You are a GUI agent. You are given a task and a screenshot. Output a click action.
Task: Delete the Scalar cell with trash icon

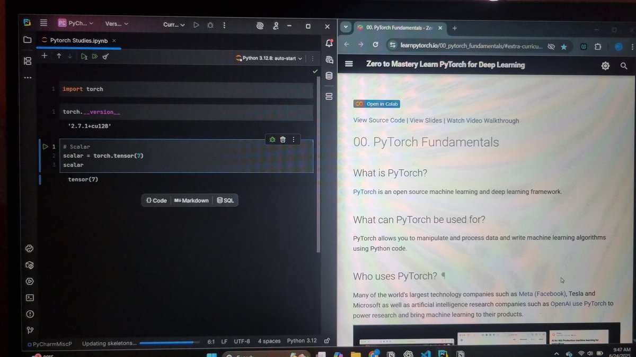pos(282,140)
